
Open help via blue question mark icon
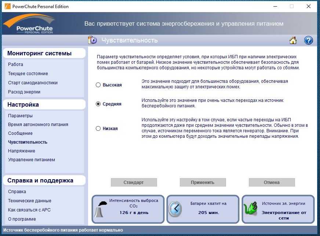click(x=308, y=40)
